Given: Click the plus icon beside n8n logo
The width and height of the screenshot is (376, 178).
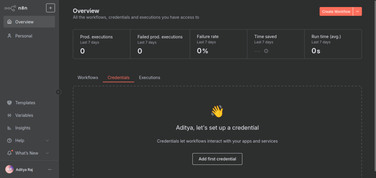Looking at the screenshot, I should pos(50,8).
